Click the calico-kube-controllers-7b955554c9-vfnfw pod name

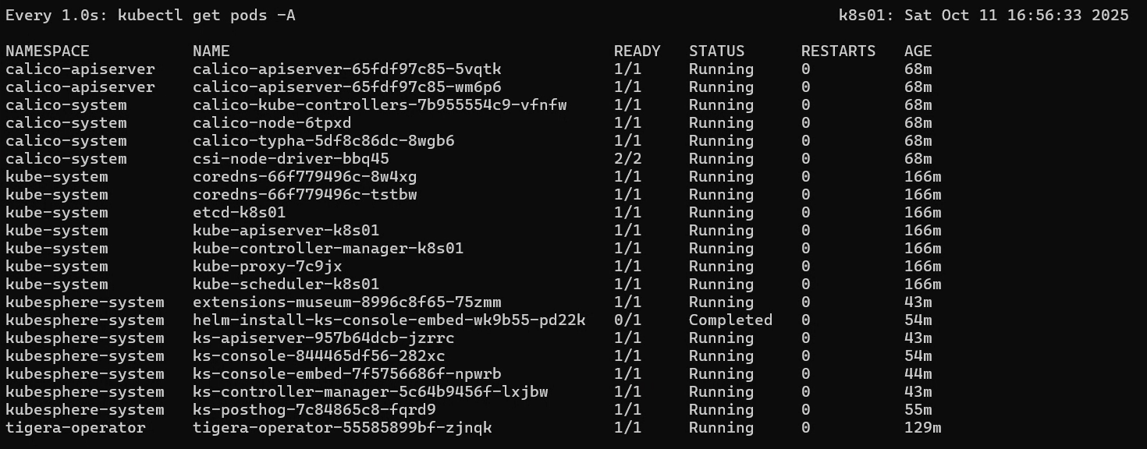click(x=379, y=105)
